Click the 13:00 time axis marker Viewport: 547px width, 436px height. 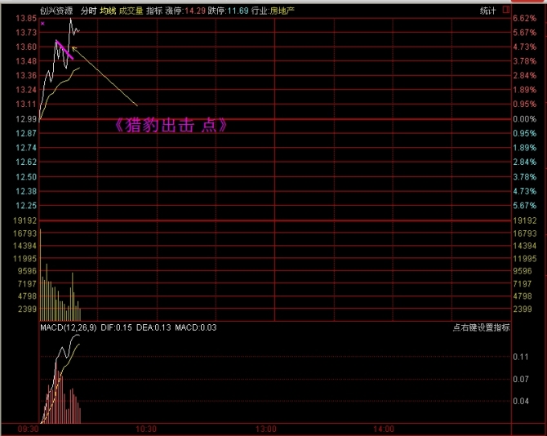click(265, 429)
